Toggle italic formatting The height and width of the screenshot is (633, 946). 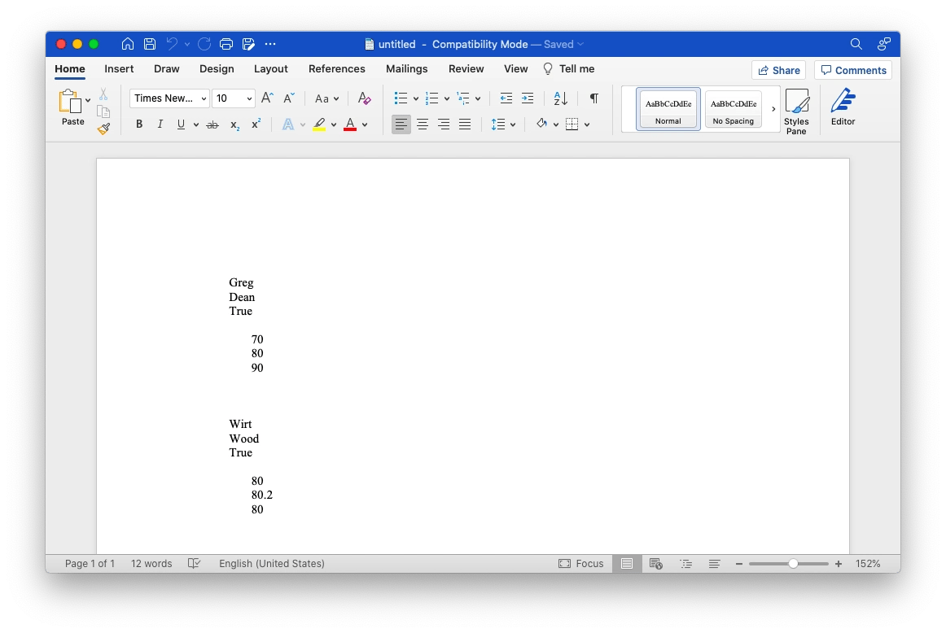pos(160,124)
